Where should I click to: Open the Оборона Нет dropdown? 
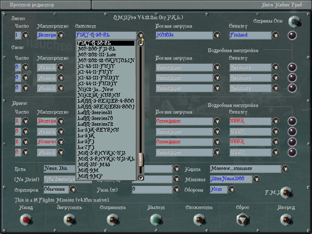232,190
